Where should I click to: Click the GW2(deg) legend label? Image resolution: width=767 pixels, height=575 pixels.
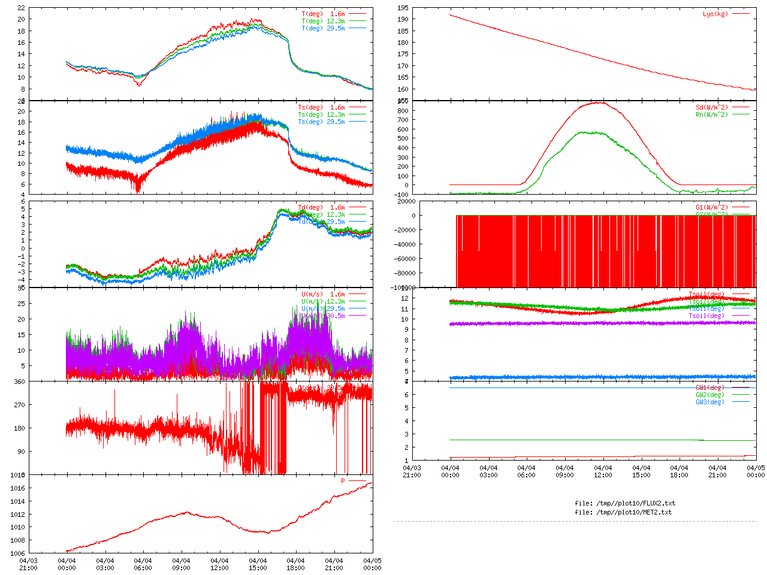[x=709, y=395]
